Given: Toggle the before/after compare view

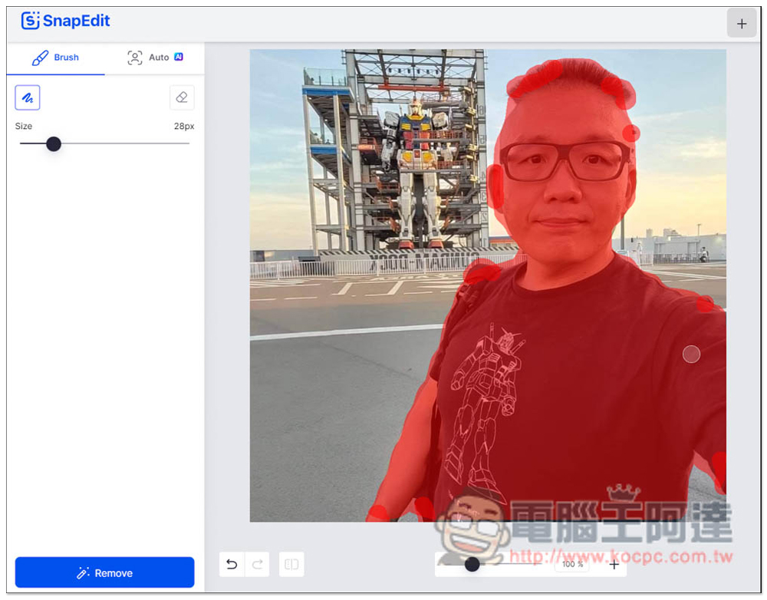Looking at the screenshot, I should coord(291,564).
